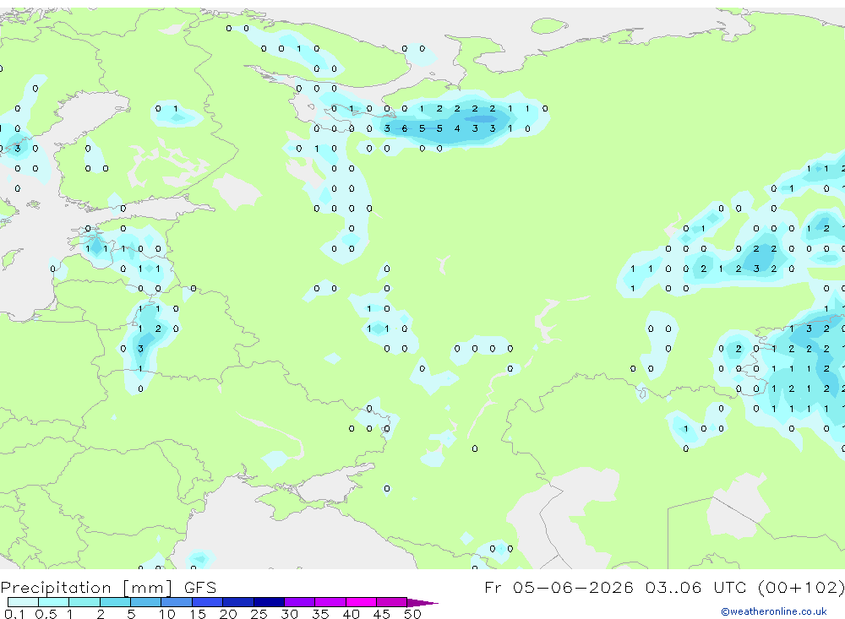This screenshot has height=619, width=845.
Task: Click the 'Precipitation [mm] GFS' title text
Action: [x=108, y=588]
